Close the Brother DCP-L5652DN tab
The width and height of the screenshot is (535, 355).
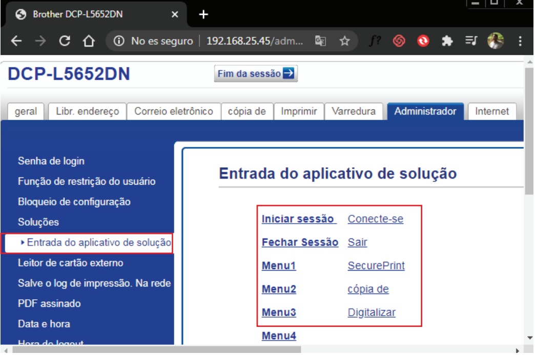[x=175, y=14]
